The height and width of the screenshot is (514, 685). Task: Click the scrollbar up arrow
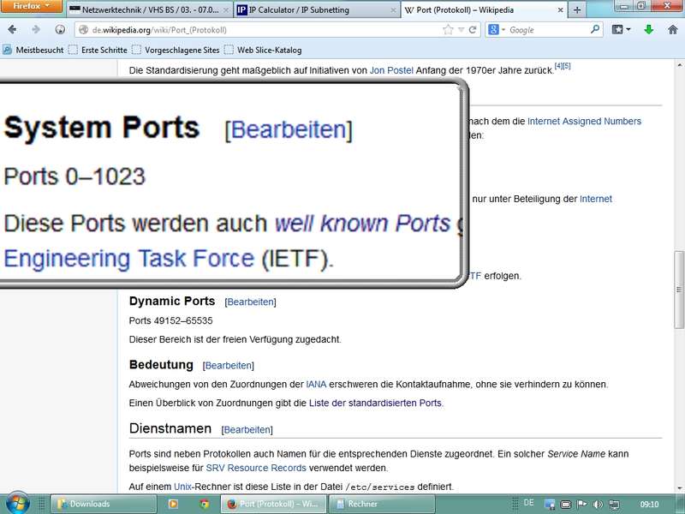pos(680,65)
